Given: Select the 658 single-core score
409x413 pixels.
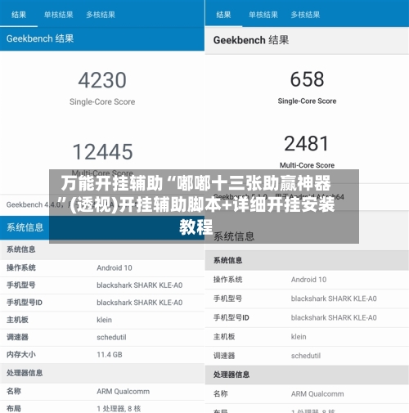Looking at the screenshot, I should click(x=307, y=79).
